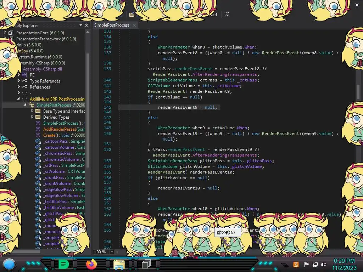Open File Explorer from the taskbar

[119, 264]
